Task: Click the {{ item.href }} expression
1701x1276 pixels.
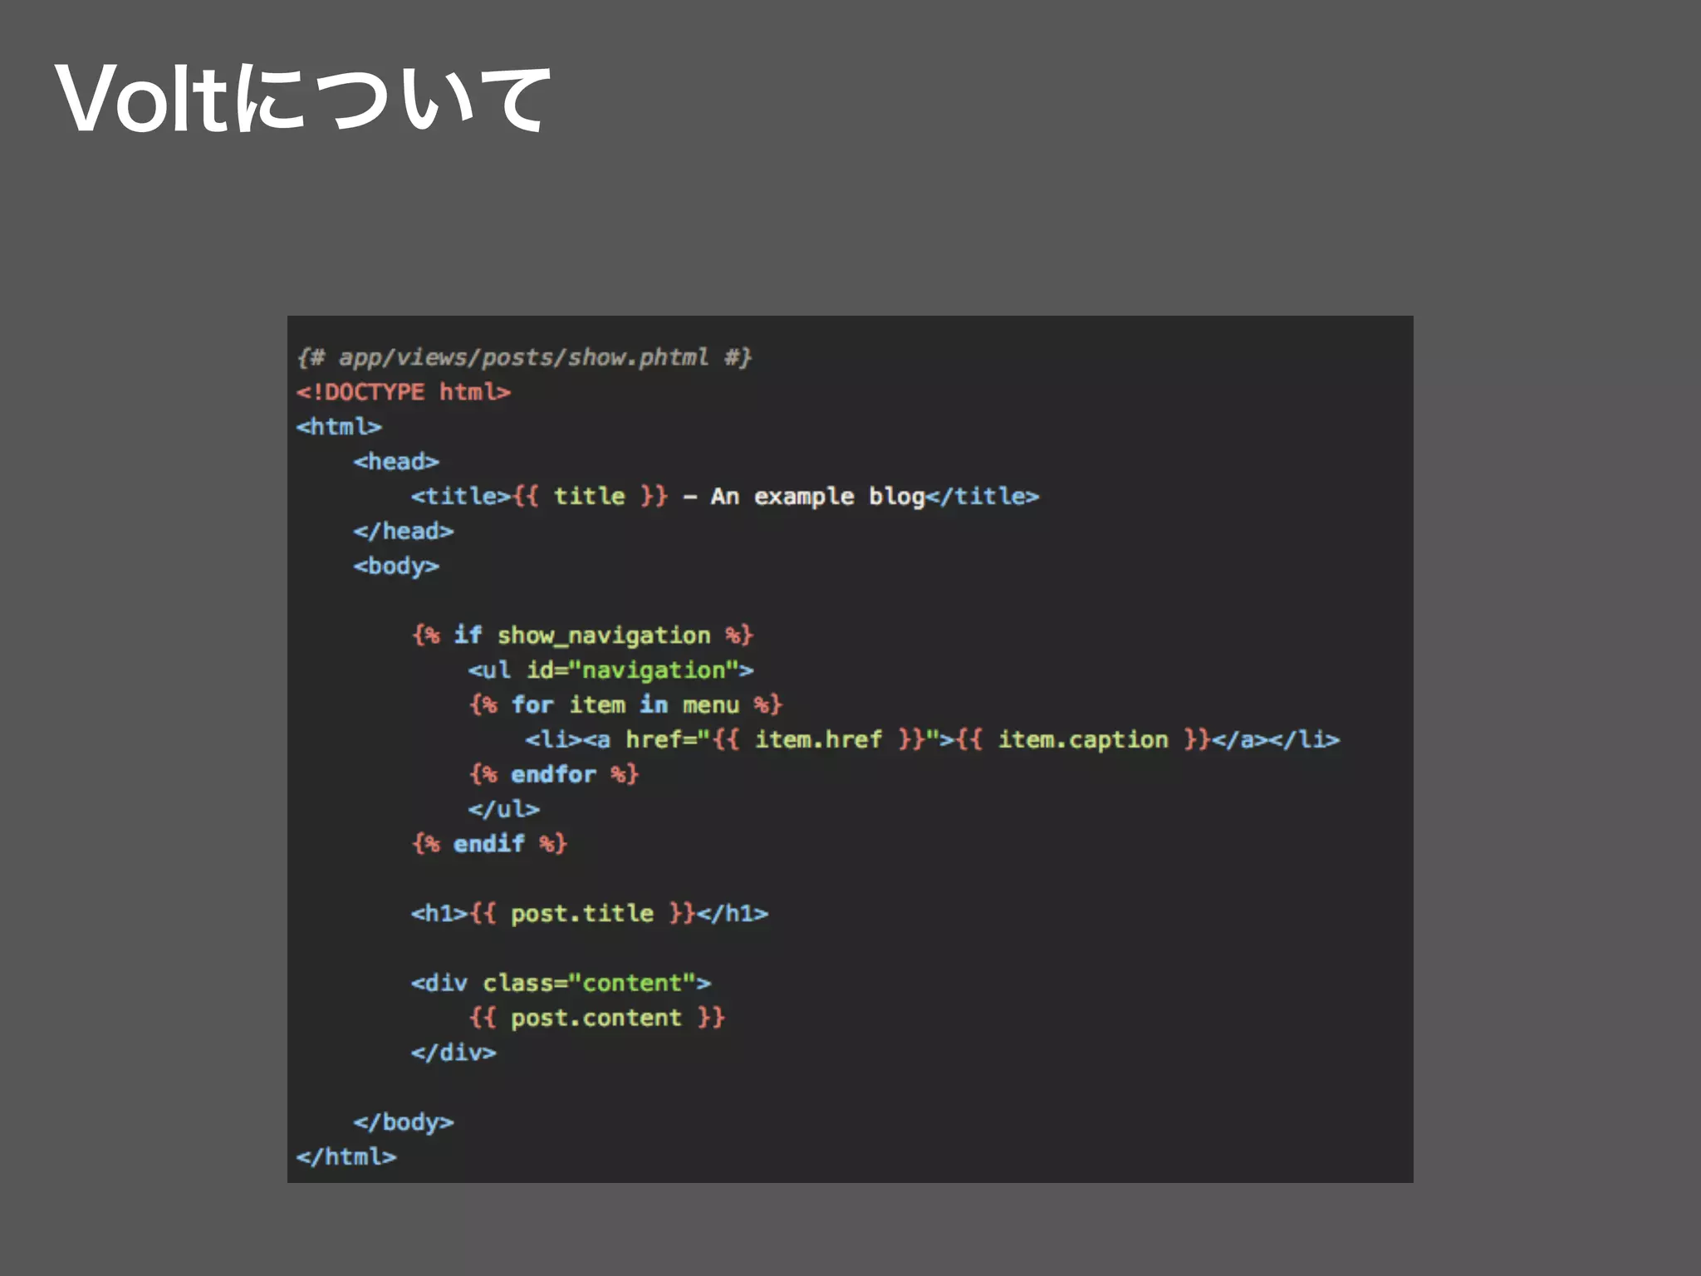Action: 818,740
